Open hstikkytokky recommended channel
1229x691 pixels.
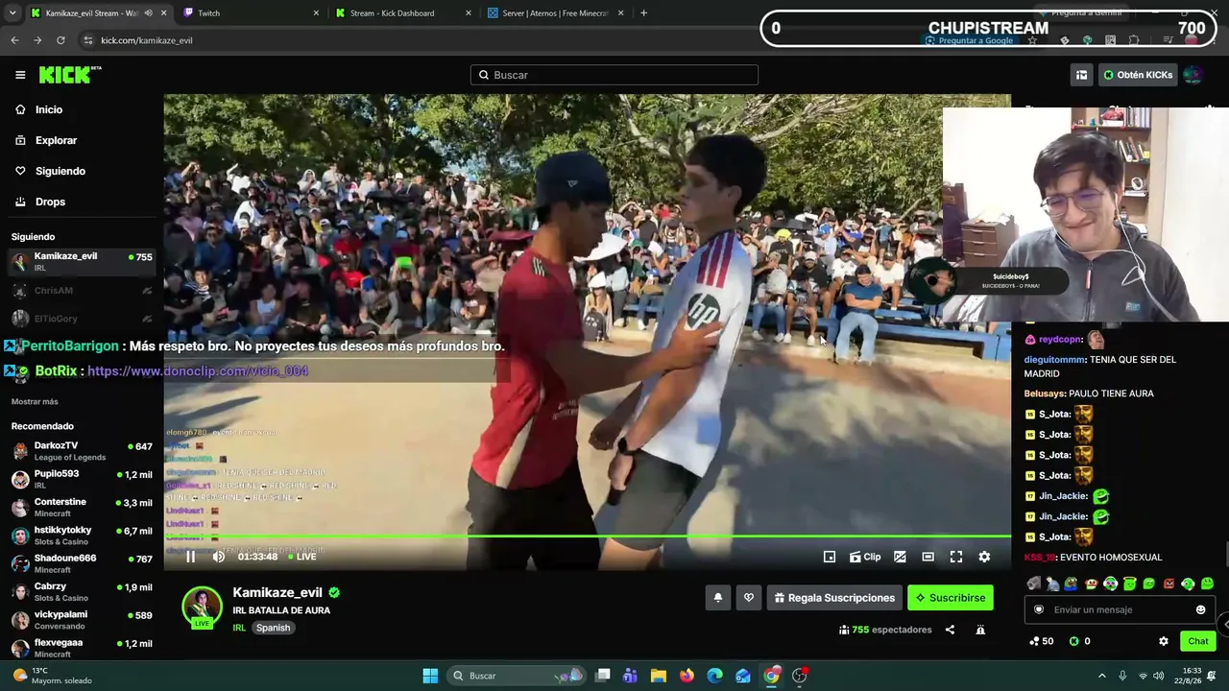(82, 536)
